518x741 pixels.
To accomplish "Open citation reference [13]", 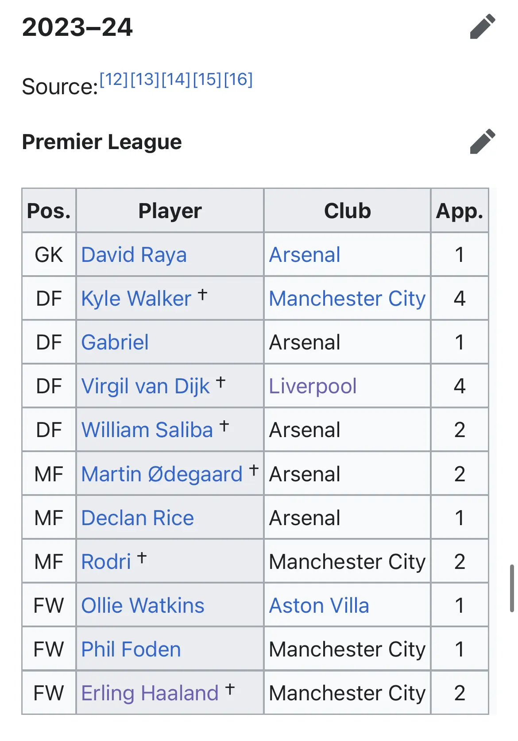I will tap(145, 79).
